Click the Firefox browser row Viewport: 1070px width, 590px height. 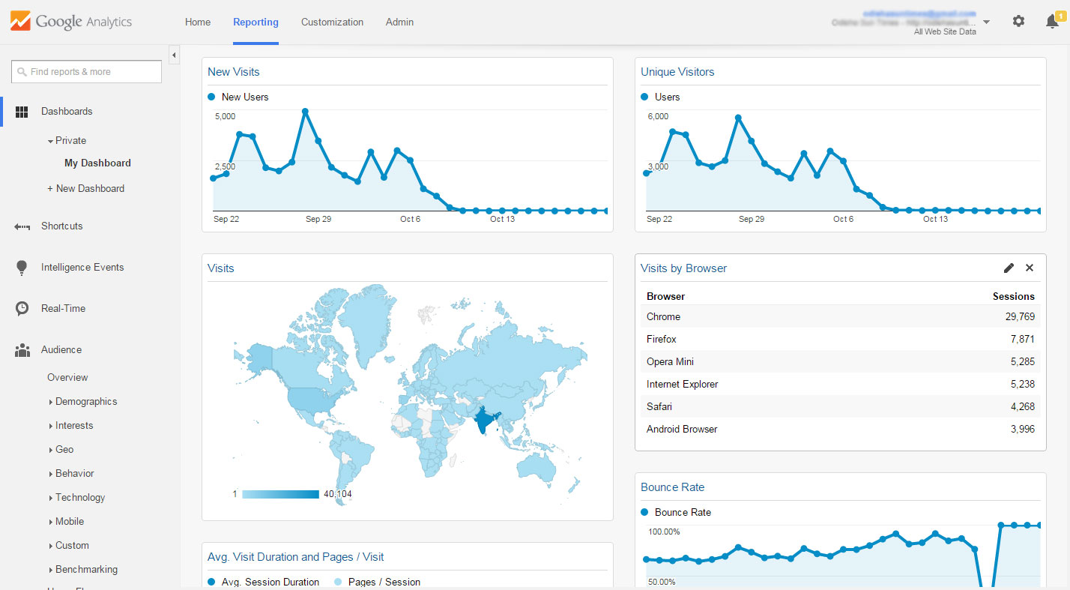click(841, 340)
